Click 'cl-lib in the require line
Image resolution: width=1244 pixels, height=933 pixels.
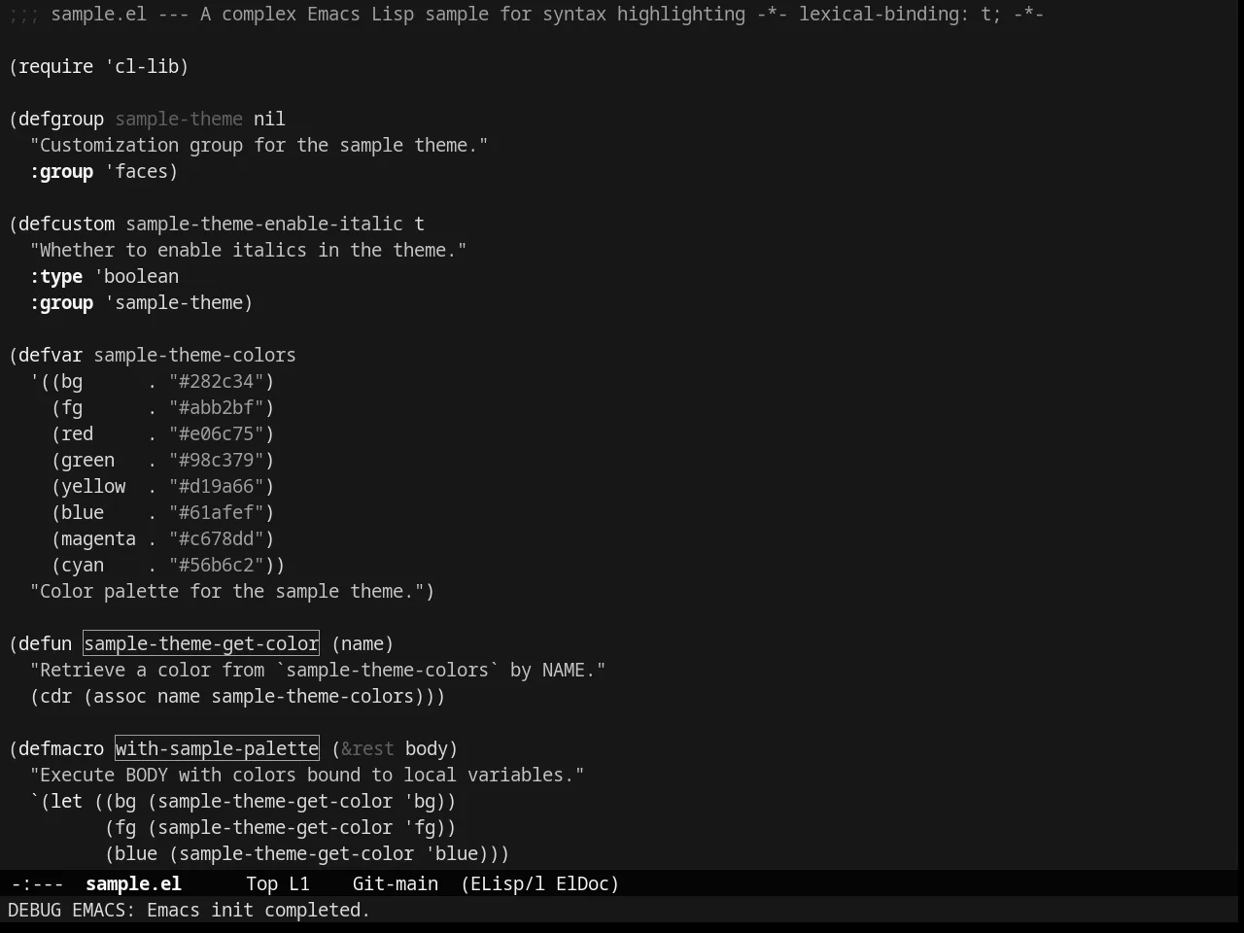pos(141,66)
